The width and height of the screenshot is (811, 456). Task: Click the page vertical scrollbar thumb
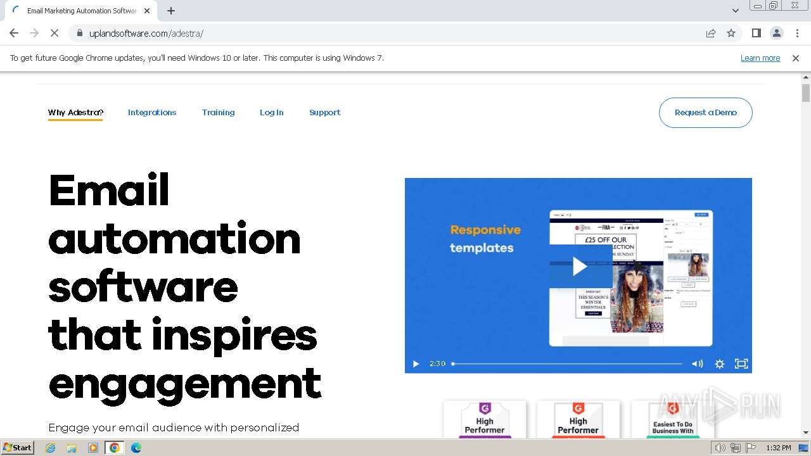806,93
